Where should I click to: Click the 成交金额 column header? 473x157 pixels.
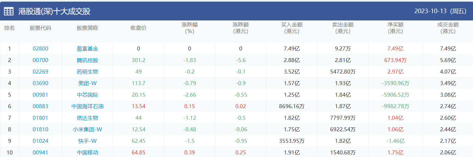pos(448,28)
